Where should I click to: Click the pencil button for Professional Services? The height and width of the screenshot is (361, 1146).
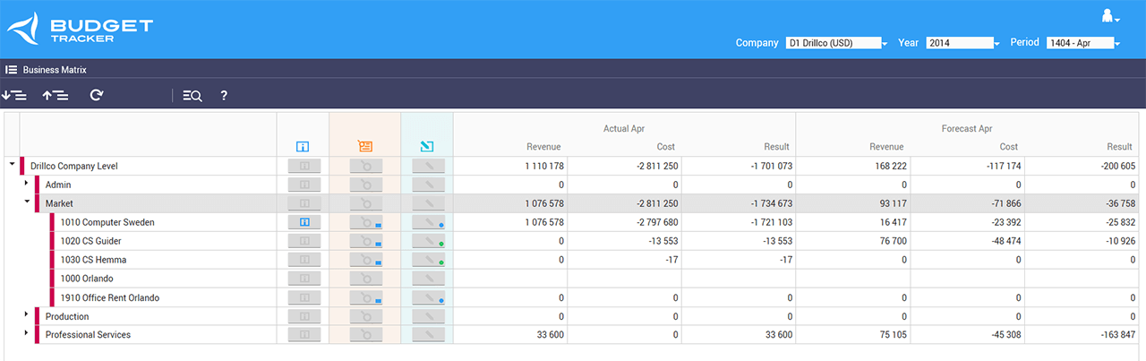point(429,335)
